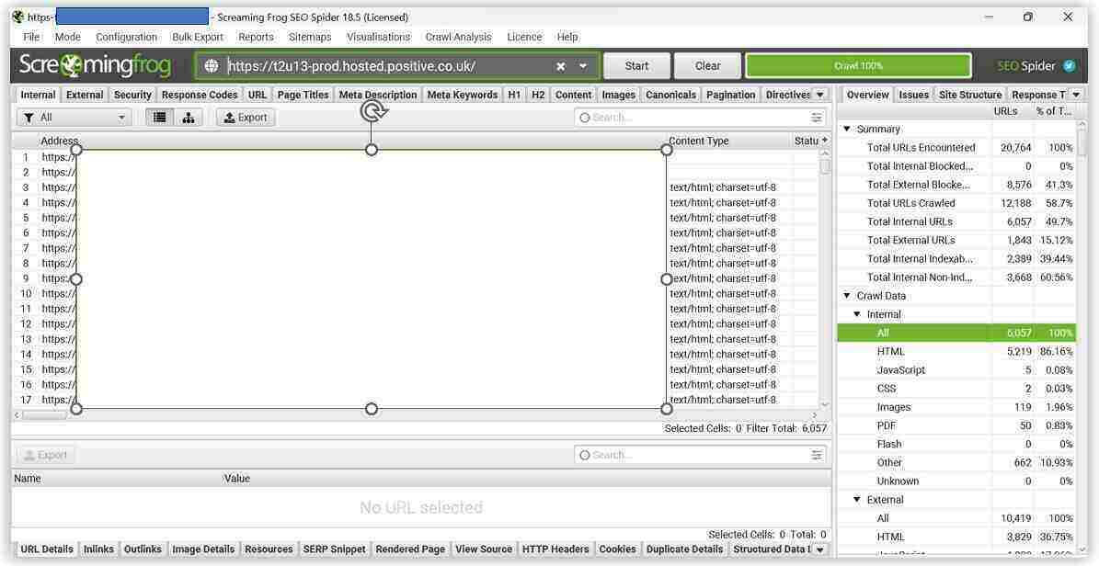Select the tree view icon
The width and height of the screenshot is (1099, 566).
click(x=188, y=118)
